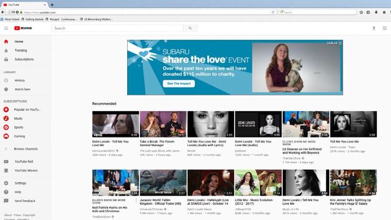The image size is (391, 220).
Task: Open Tell Me You Love Me audio with lyrics thumbnail
Action: click(x=211, y=124)
